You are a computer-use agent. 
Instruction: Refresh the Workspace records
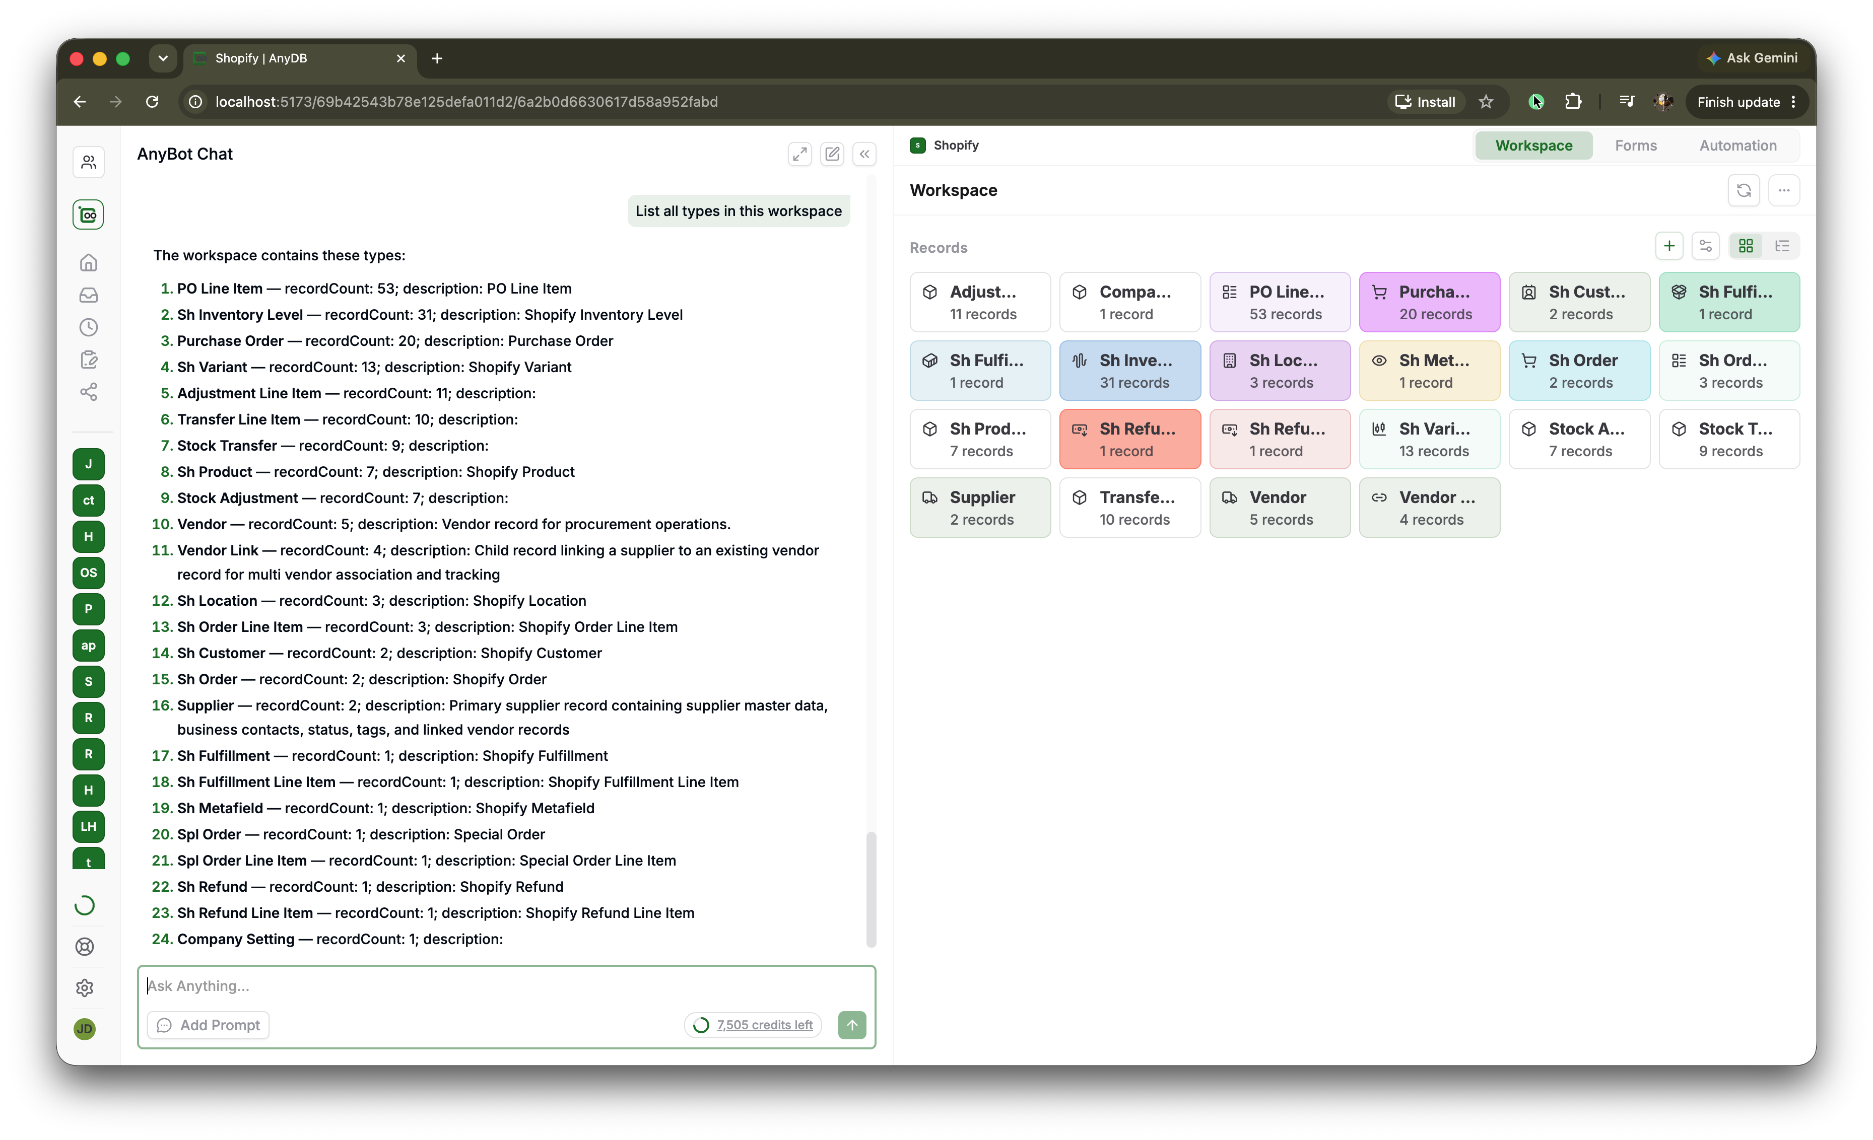pyautogui.click(x=1744, y=190)
